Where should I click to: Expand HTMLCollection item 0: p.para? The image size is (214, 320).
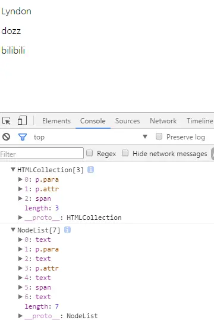(20, 179)
